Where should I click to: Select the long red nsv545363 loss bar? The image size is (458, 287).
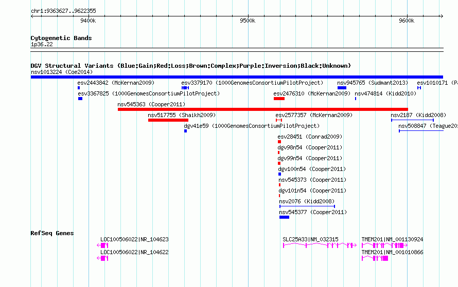click(x=263, y=109)
